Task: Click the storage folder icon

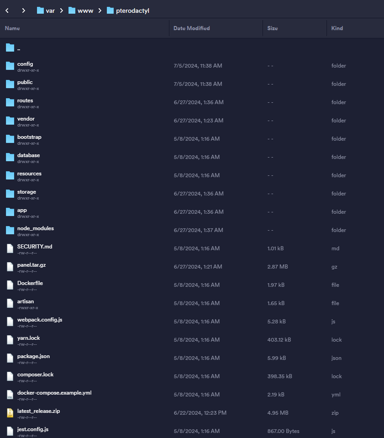Action: click(x=10, y=194)
